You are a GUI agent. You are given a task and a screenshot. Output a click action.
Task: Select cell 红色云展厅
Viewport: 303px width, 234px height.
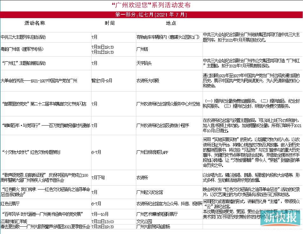point(10,204)
